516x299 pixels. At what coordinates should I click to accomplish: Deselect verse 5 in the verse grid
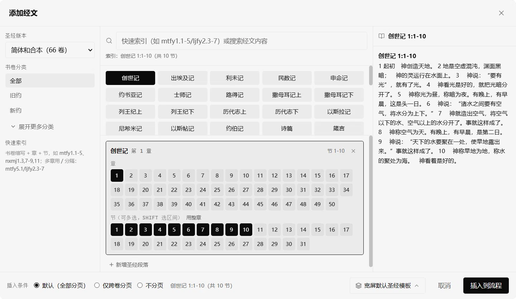point(174,229)
